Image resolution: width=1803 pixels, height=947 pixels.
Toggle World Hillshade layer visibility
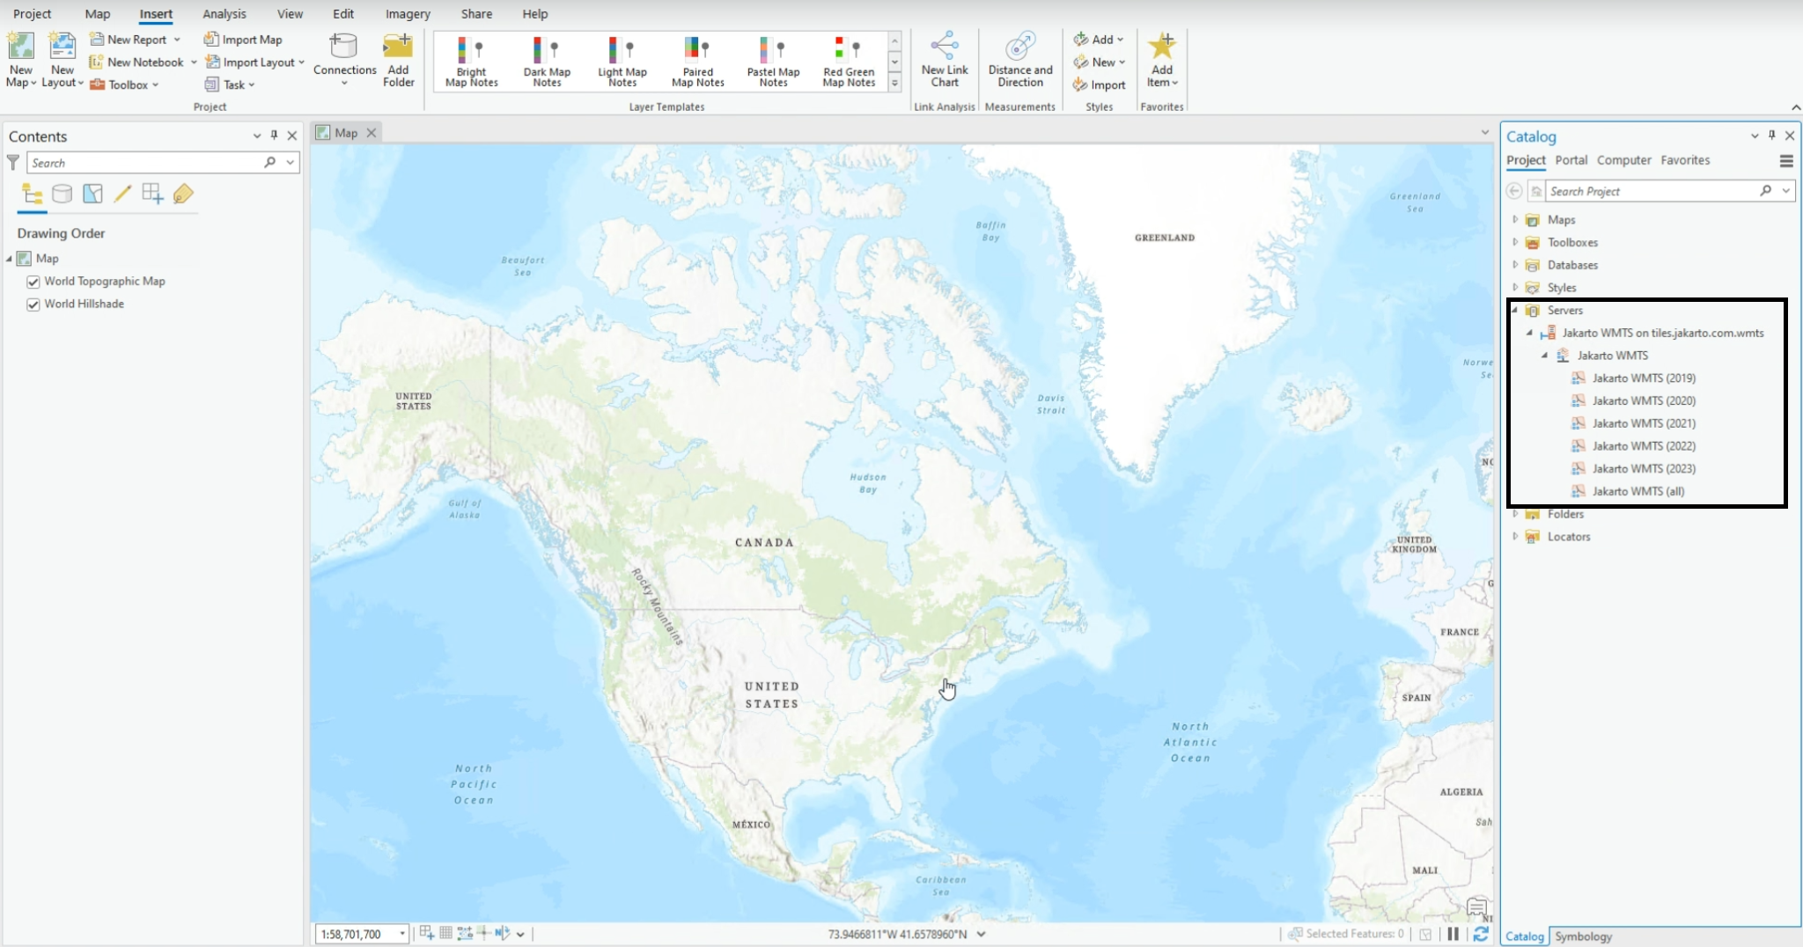(x=33, y=305)
